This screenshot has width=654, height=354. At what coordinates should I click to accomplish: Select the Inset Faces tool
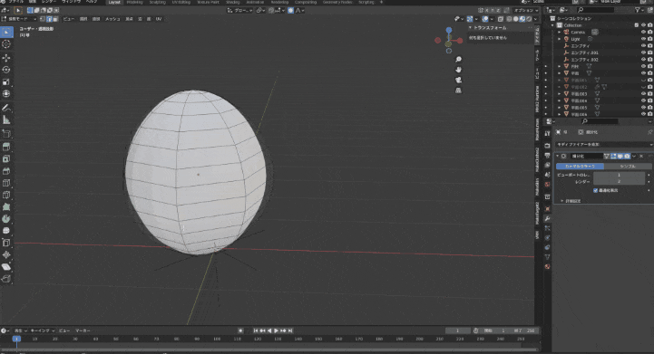(x=6, y=159)
